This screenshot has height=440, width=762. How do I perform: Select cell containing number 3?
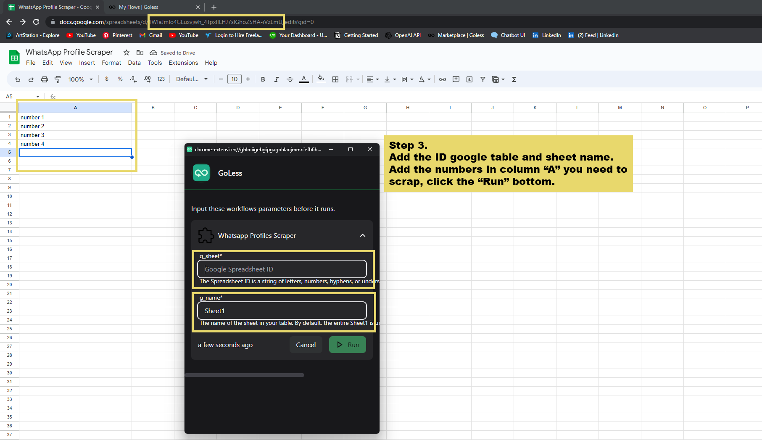pyautogui.click(x=76, y=135)
